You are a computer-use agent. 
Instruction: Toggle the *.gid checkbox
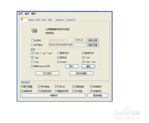32,58
